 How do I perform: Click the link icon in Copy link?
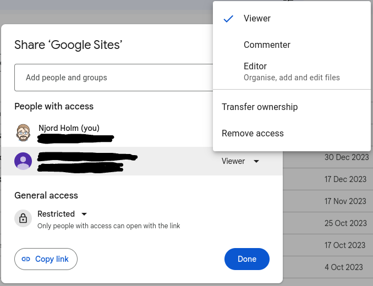pos(26,259)
